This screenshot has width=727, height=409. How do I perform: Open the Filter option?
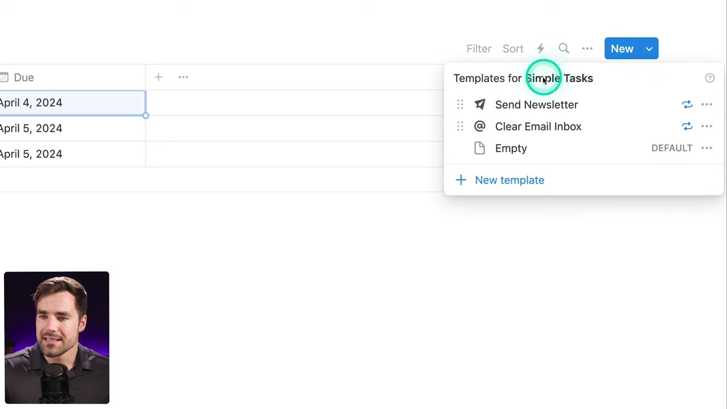coord(478,49)
